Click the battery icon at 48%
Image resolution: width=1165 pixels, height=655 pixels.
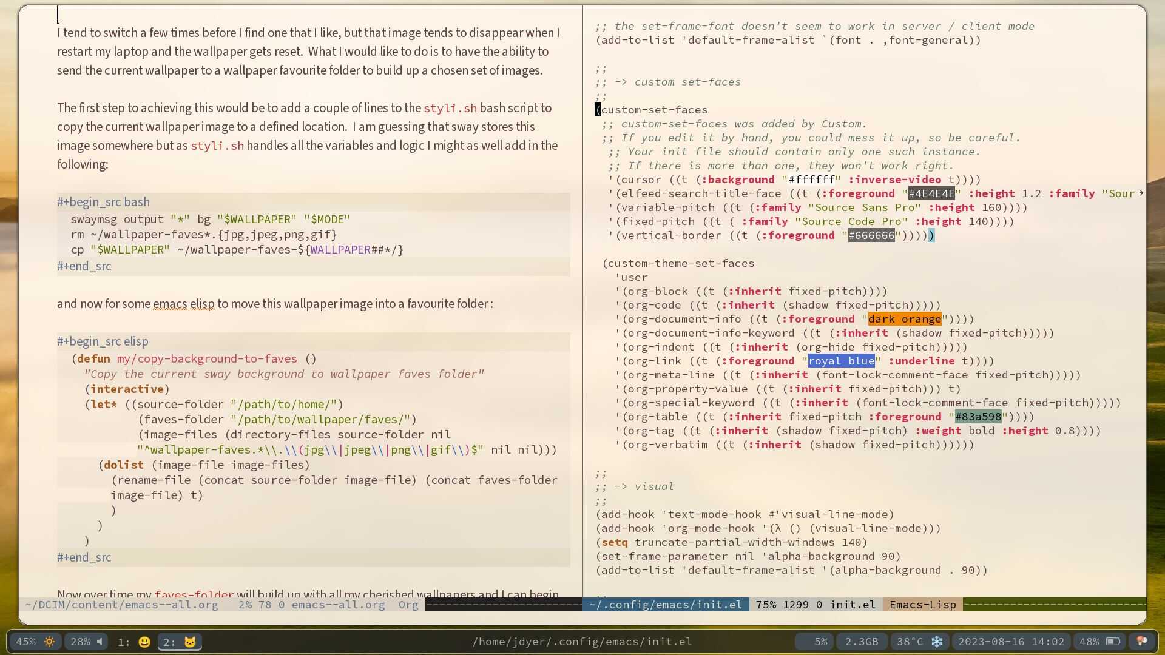click(x=1113, y=642)
